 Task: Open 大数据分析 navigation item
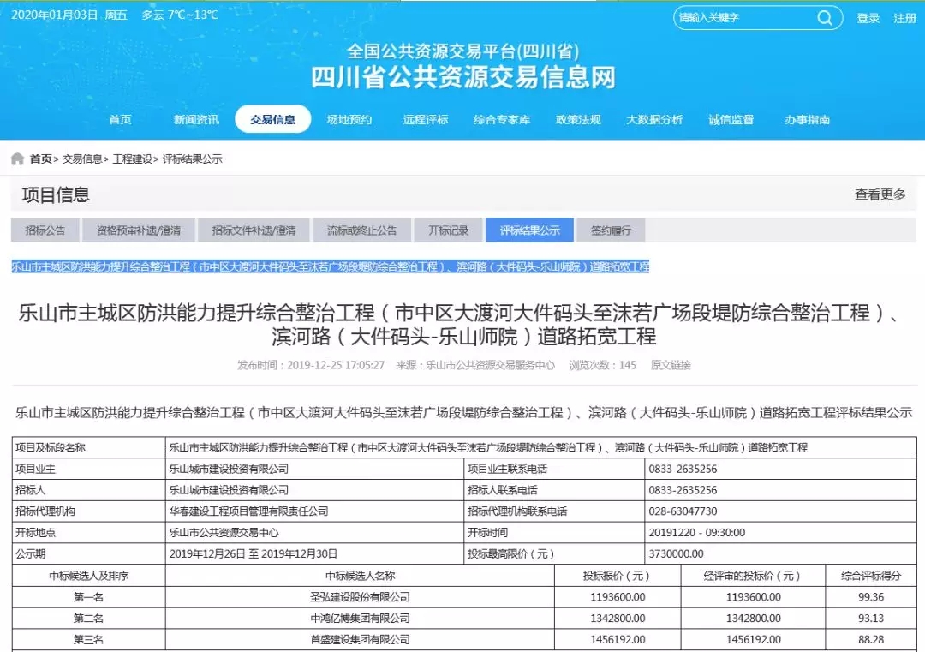coord(654,120)
